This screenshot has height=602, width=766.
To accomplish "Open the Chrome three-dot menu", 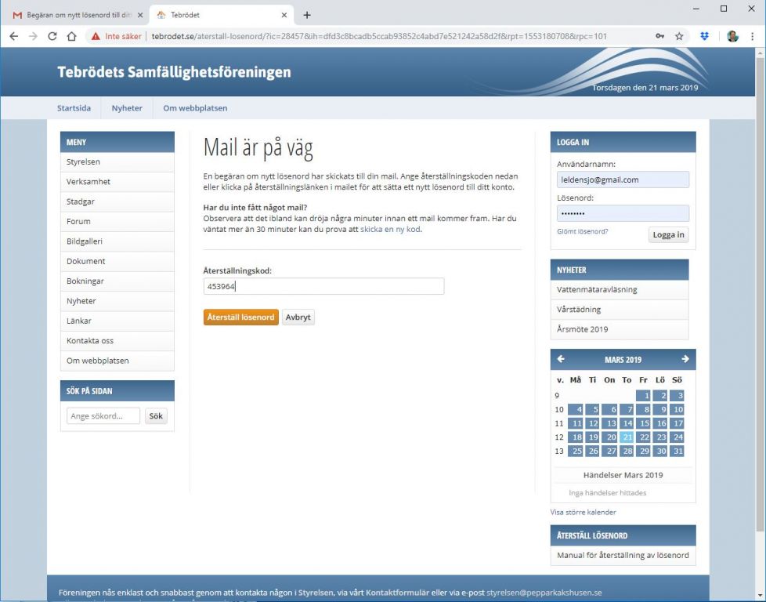I will [753, 36].
